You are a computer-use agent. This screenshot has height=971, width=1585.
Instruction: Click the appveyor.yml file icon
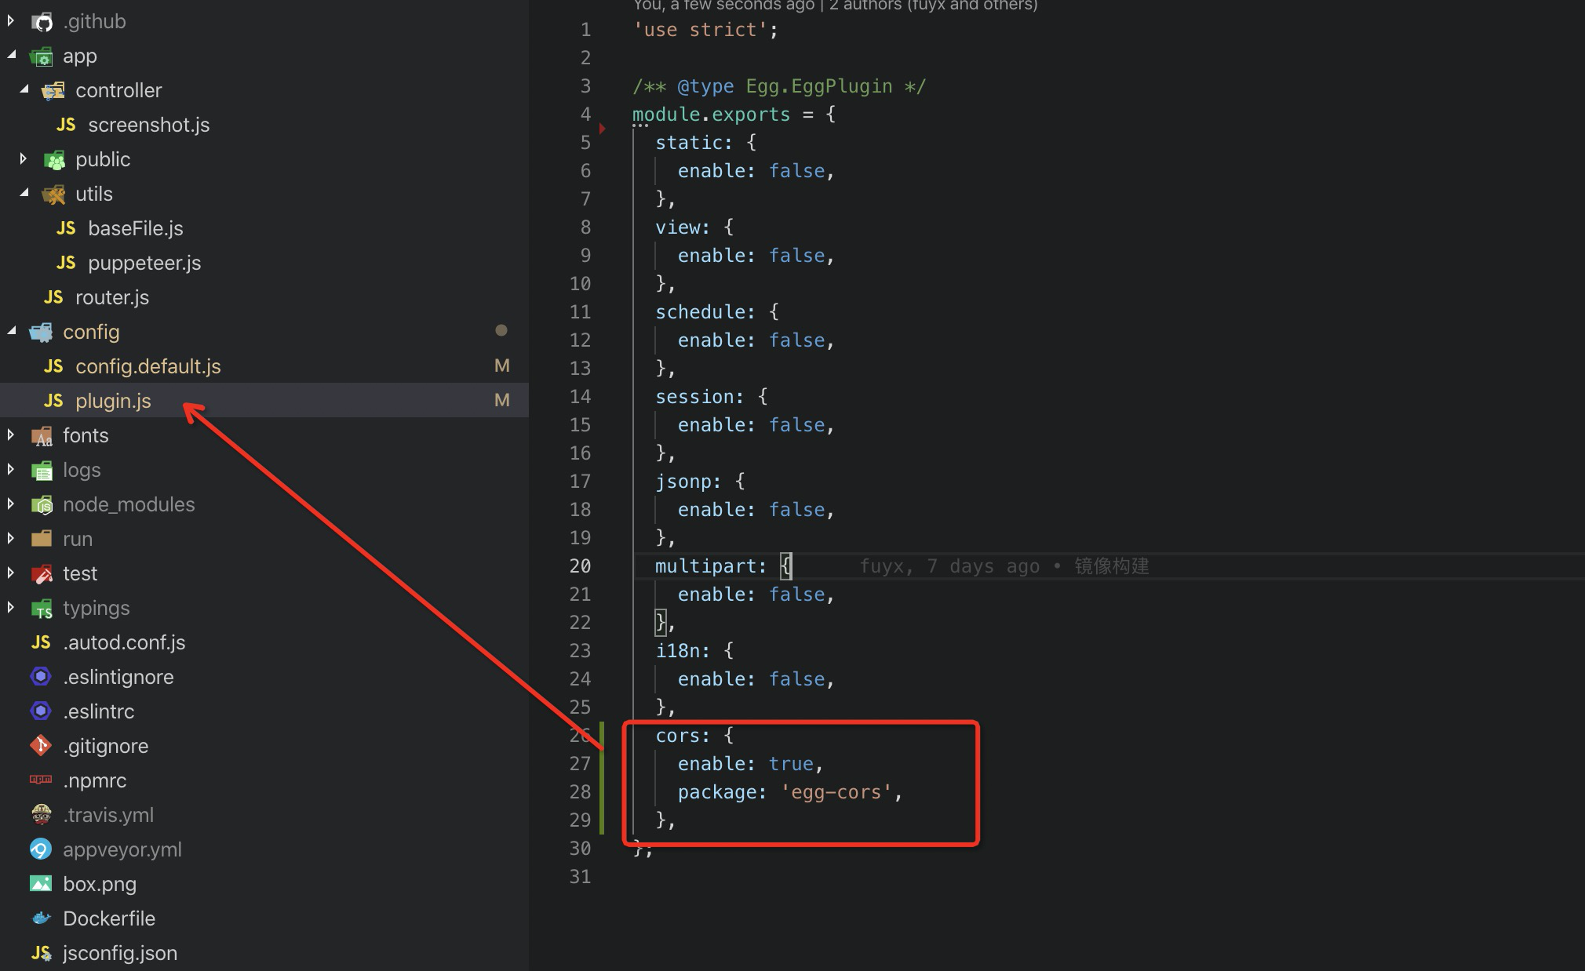click(41, 849)
